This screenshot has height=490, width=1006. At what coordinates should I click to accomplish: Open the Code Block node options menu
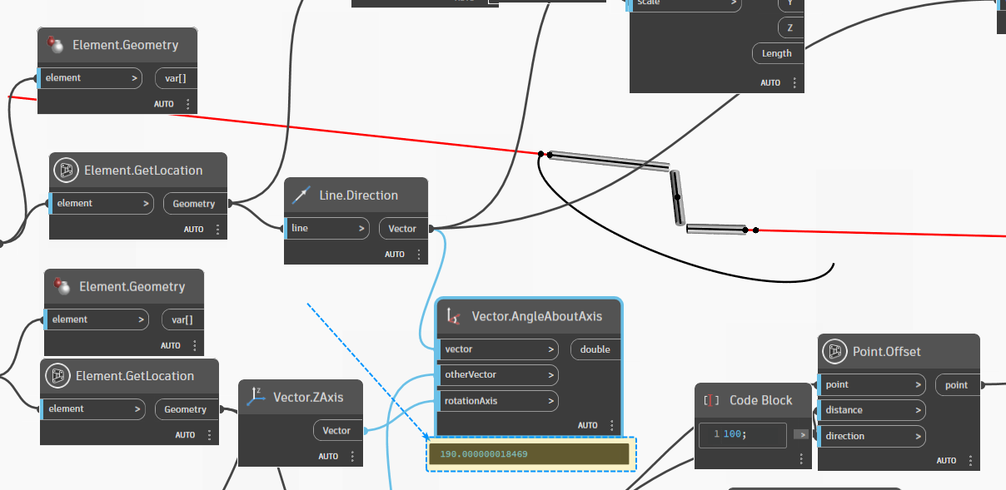801,459
